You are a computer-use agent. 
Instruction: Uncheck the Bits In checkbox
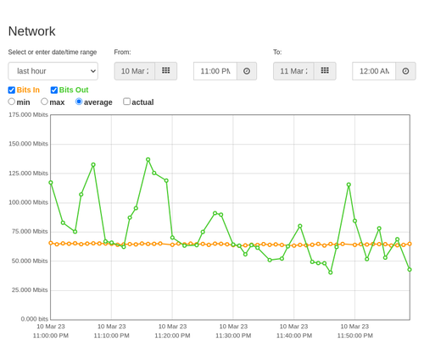(12, 90)
